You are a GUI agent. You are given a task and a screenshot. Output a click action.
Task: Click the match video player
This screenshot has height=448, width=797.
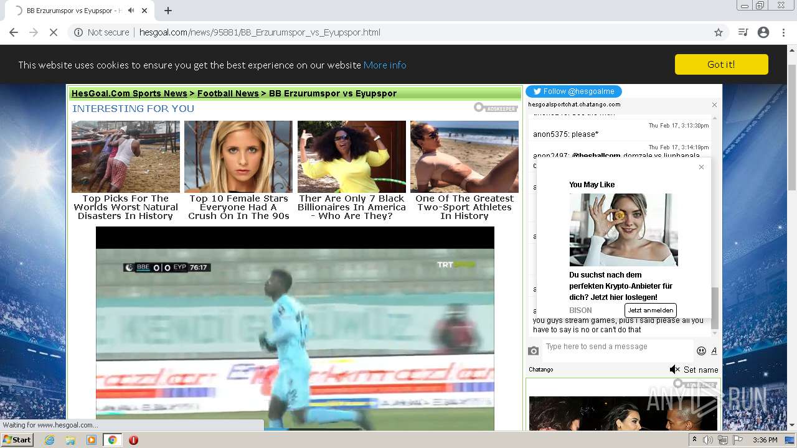[x=295, y=329]
